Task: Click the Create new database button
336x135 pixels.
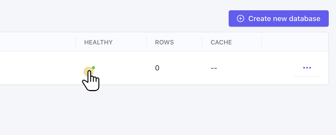Action: pos(278,18)
